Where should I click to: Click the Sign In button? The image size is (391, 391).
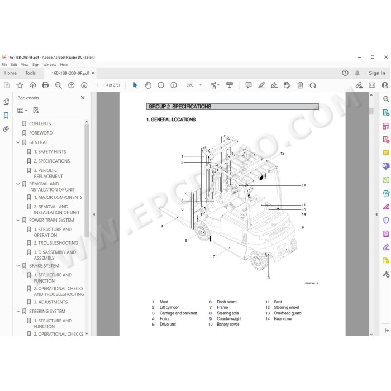tap(377, 73)
